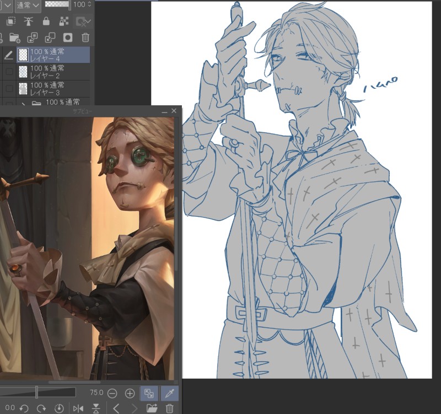Toggle lock transparent pixels icon
This screenshot has height=414, width=441.
click(x=64, y=21)
